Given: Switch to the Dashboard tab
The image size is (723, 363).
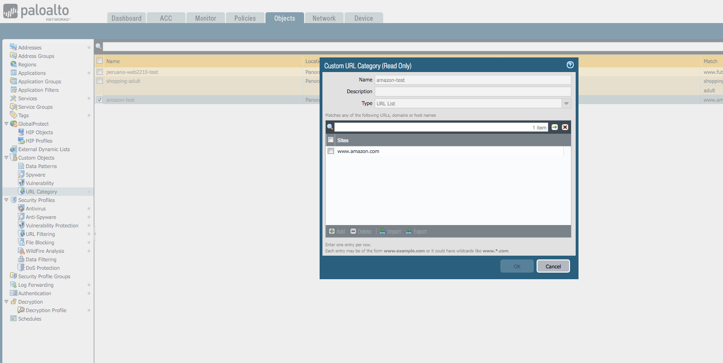Looking at the screenshot, I should click(127, 18).
